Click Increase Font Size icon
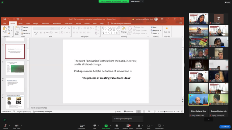The height and width of the screenshot is (130, 232). (62, 28)
